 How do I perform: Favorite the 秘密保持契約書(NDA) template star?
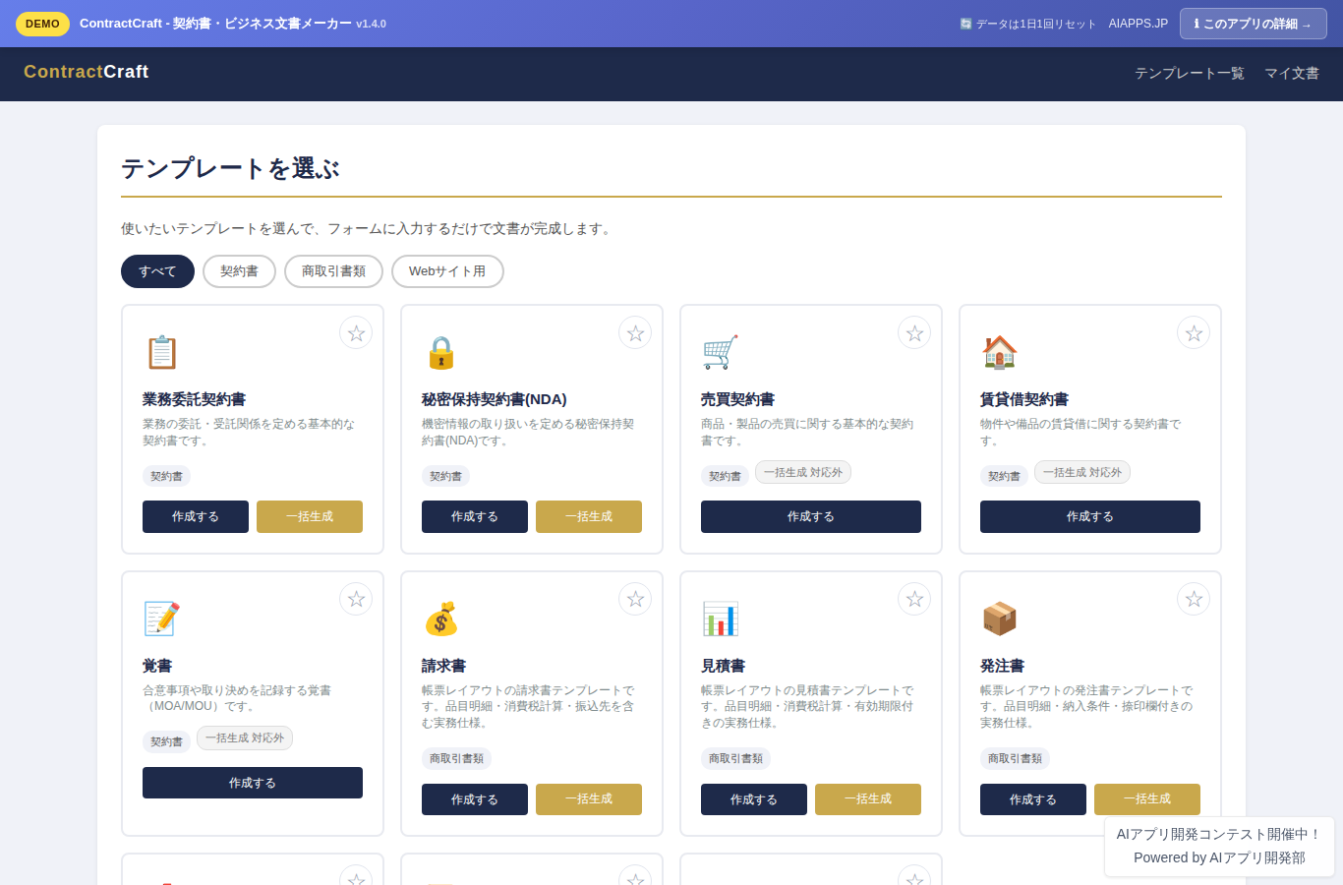(x=635, y=332)
